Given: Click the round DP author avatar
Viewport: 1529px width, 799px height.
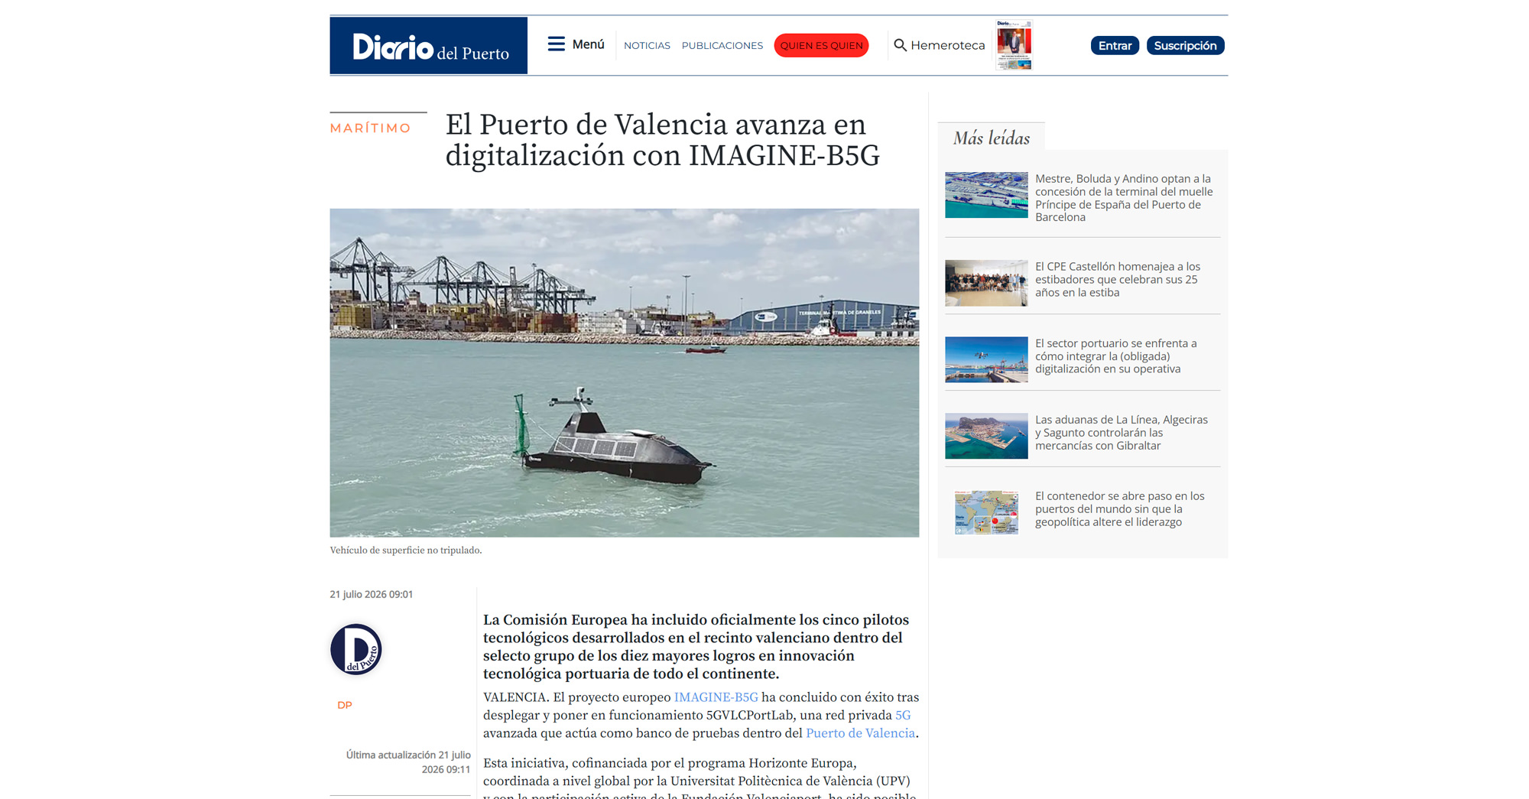Looking at the screenshot, I should (355, 649).
